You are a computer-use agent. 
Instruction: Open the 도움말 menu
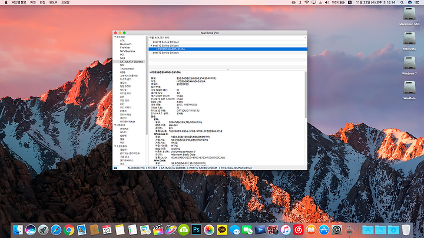pos(65,2)
